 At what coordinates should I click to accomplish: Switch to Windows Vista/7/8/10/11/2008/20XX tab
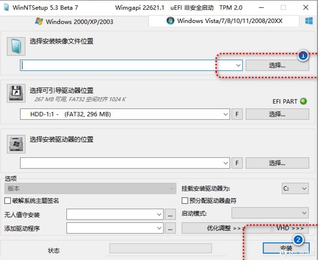click(x=224, y=21)
